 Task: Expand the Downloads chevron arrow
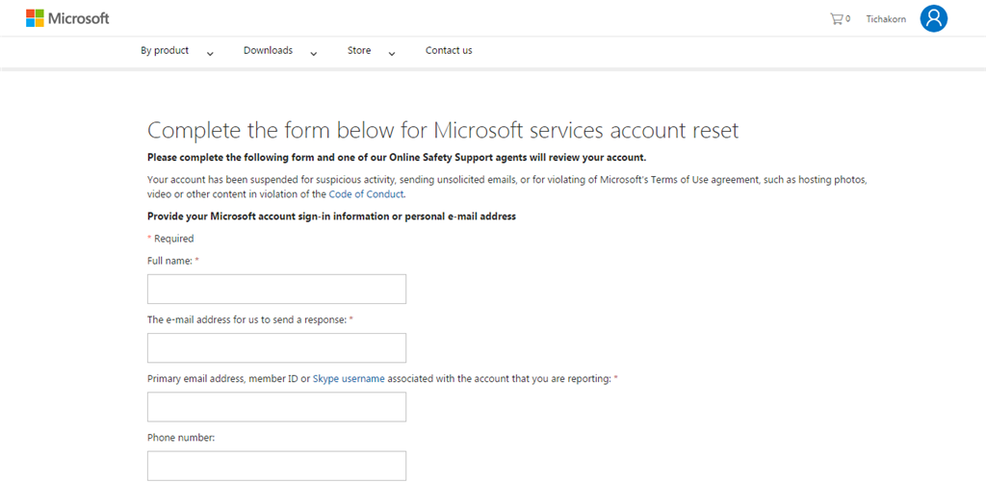tap(314, 53)
